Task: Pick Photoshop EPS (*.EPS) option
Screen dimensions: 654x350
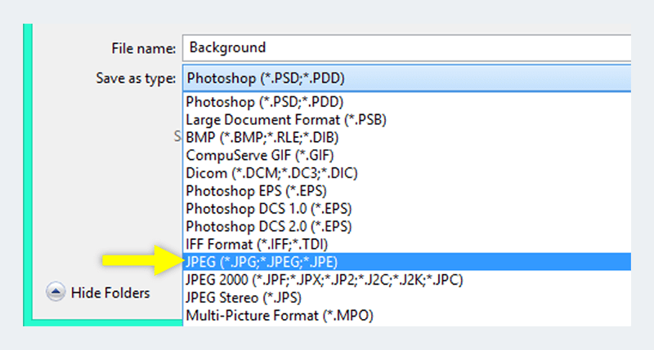Action: pos(406,191)
